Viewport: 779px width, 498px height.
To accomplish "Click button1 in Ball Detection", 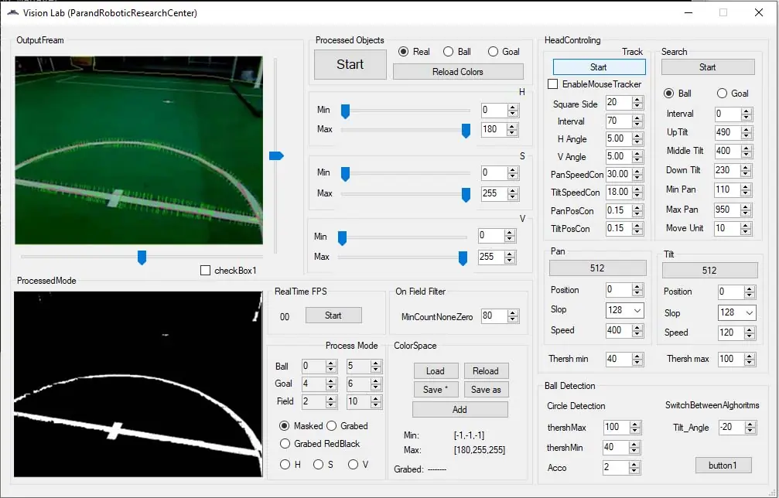I will pos(723,466).
